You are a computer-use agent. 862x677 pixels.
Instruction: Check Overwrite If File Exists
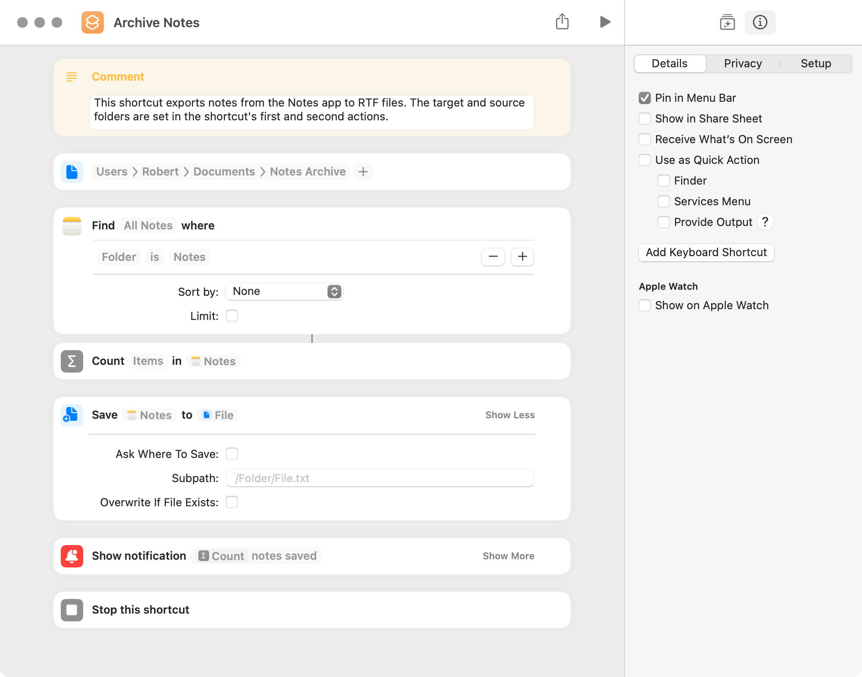coord(232,502)
